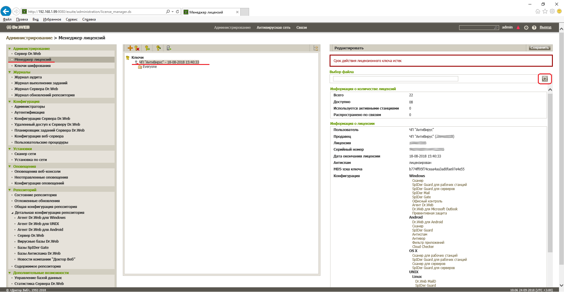Click the Export key to file icon

point(169,48)
